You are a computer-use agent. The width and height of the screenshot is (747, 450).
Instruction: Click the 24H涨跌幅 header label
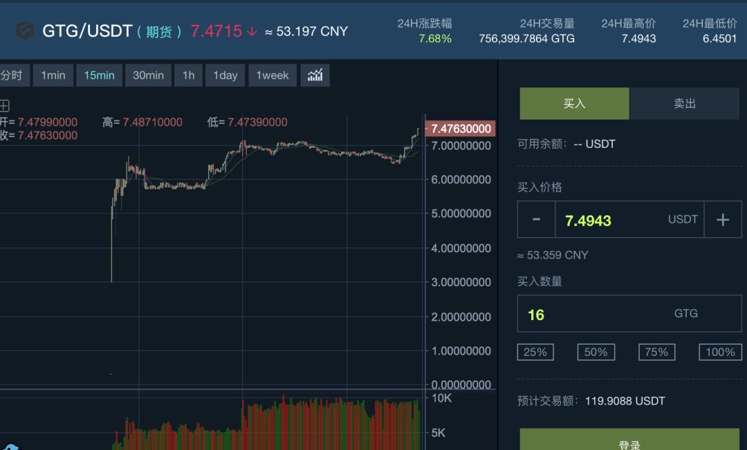pos(425,24)
